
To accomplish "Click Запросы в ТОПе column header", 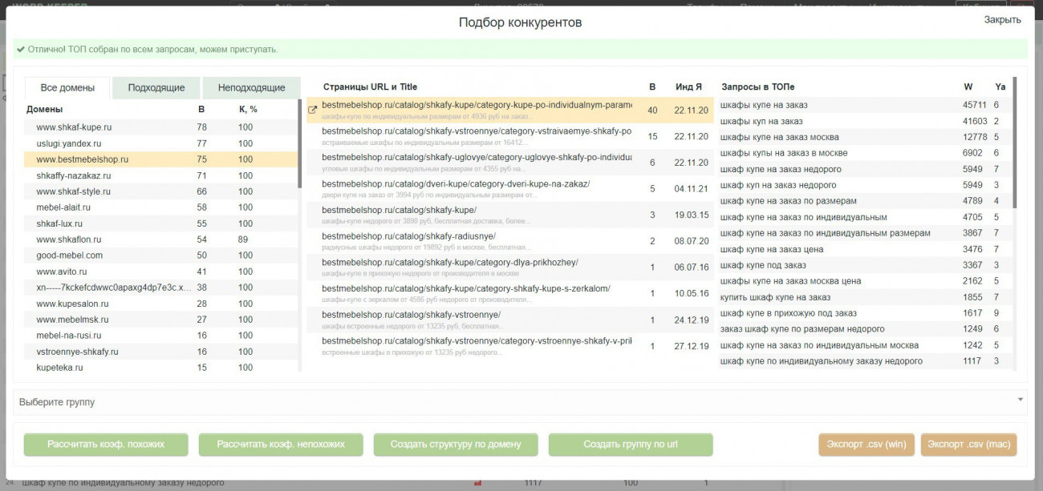I will 757,87.
